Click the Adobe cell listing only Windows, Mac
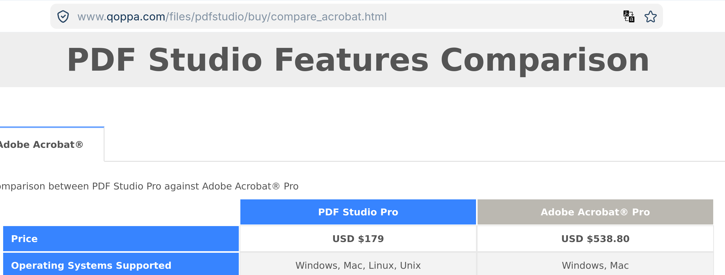 coord(595,265)
